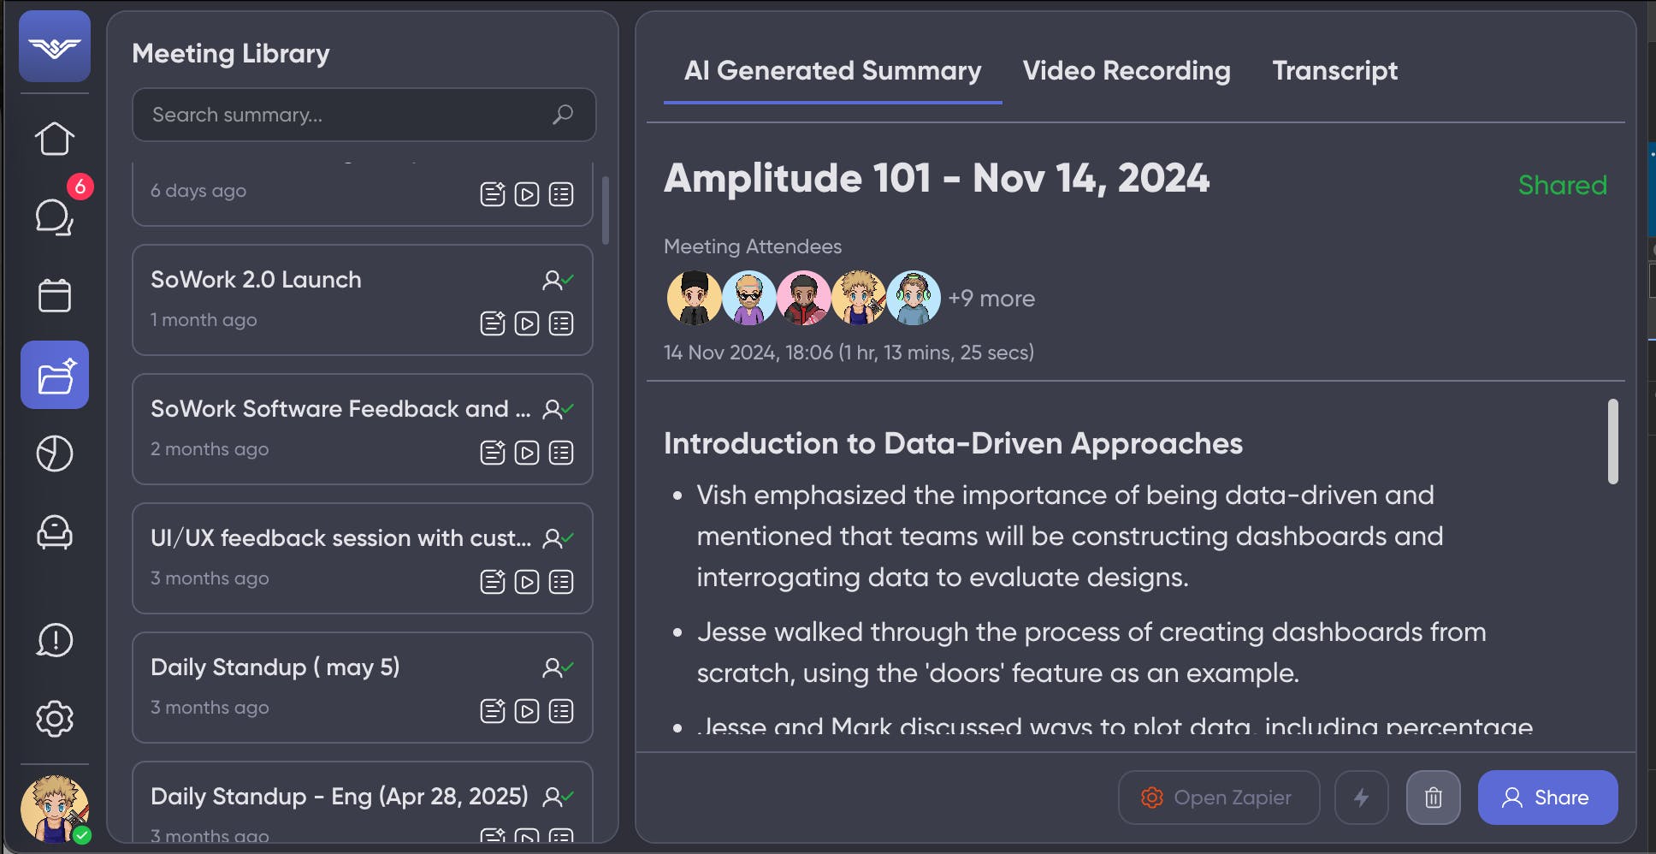Focus the Search summary field

click(x=364, y=115)
